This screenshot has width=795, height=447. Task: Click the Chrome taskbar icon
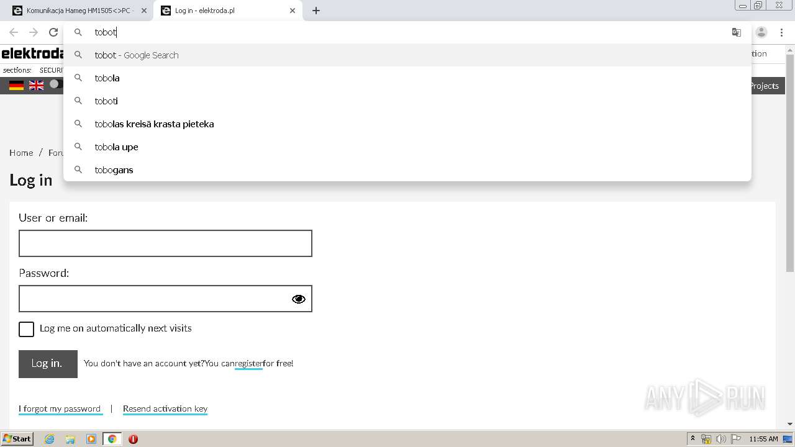tap(112, 439)
